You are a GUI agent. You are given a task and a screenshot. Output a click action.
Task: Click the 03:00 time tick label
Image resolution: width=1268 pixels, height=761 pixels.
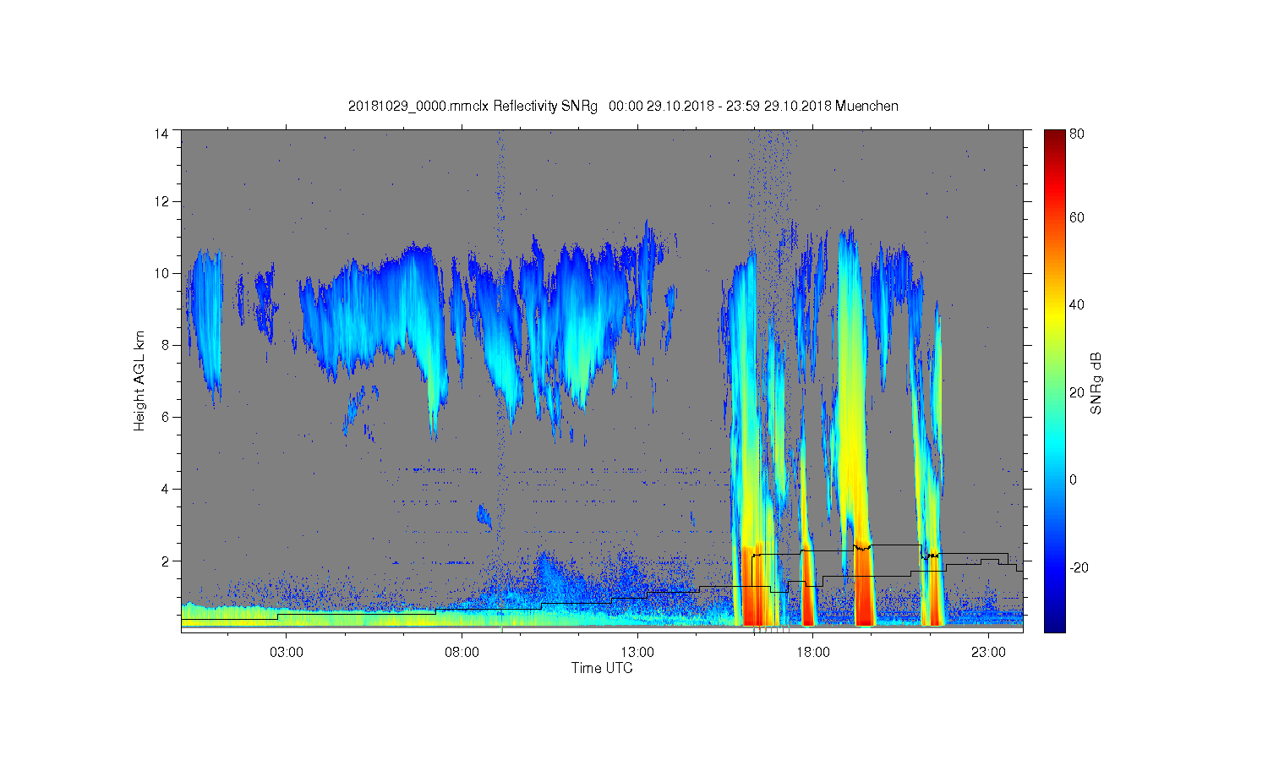(287, 653)
